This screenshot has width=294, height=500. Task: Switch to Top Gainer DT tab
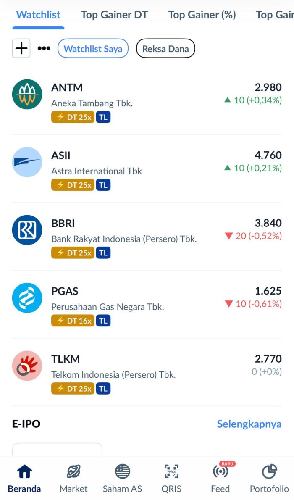(114, 15)
